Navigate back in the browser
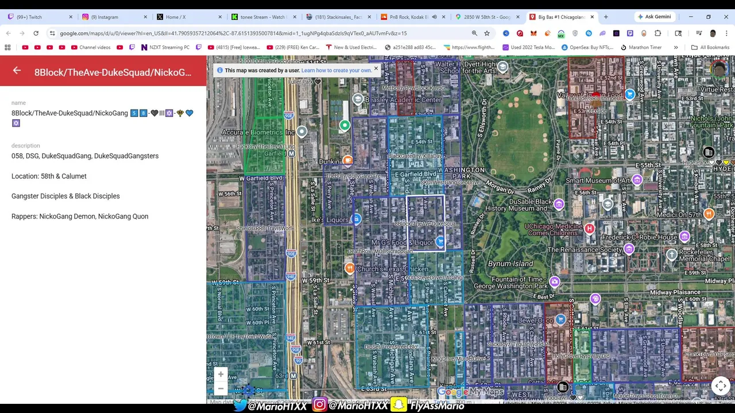 [8, 33]
